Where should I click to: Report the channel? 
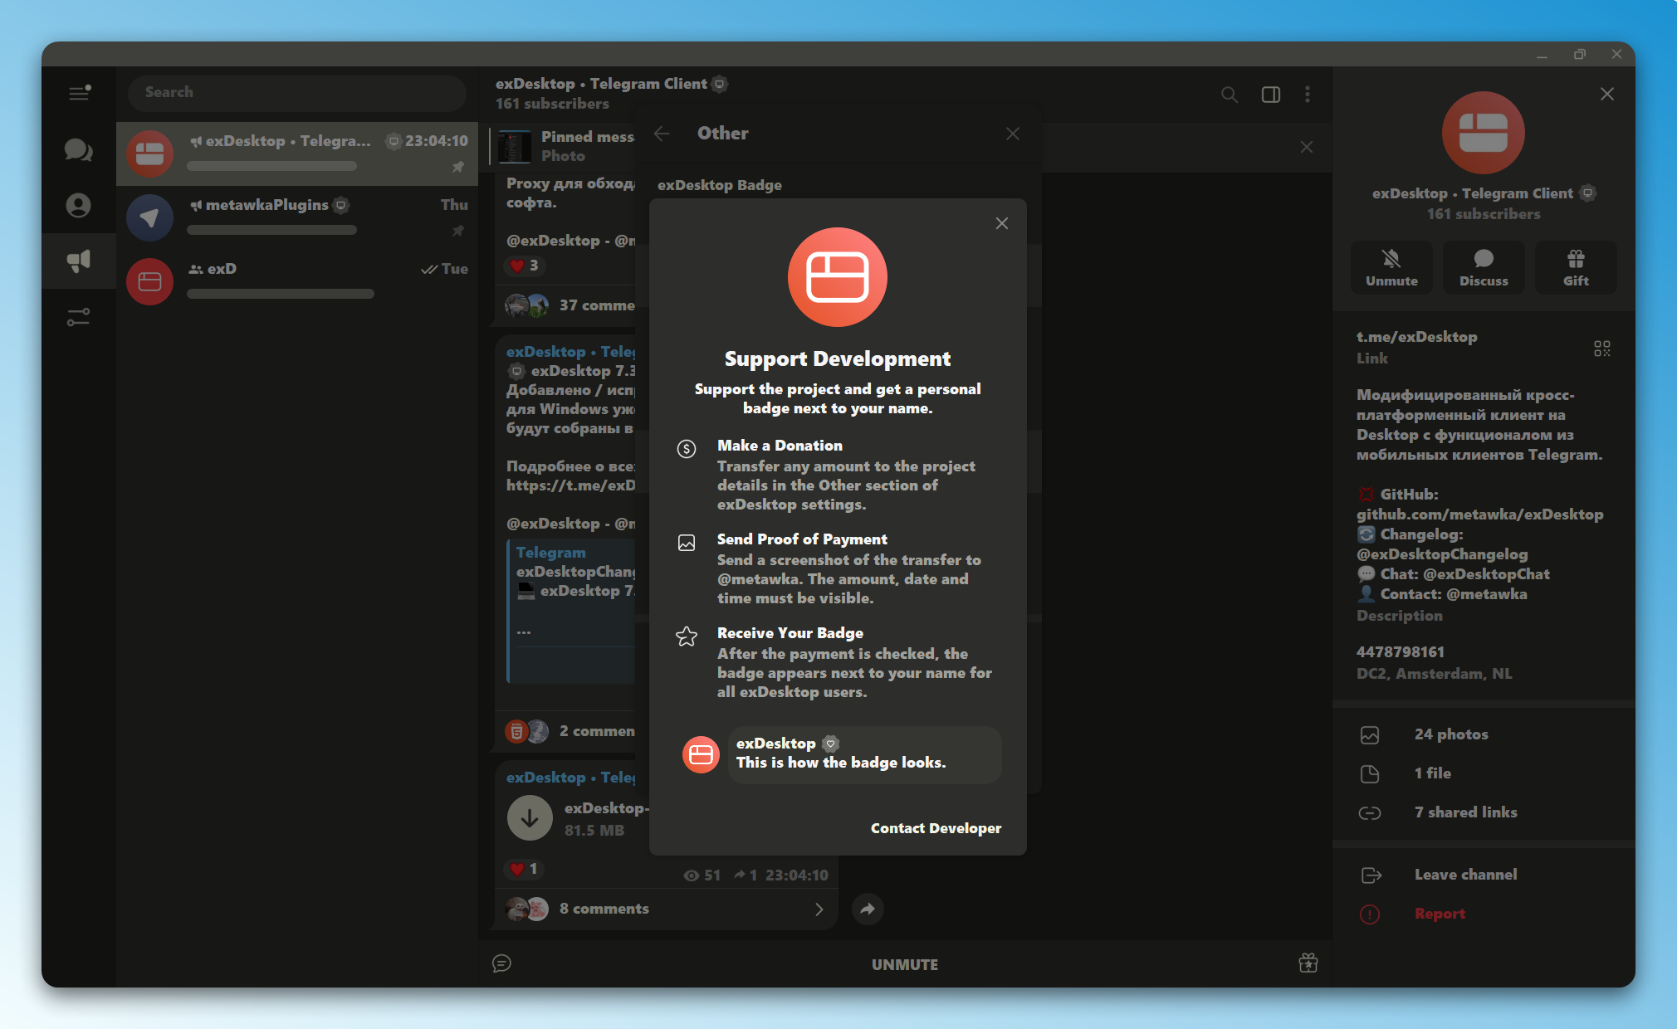click(1484, 914)
